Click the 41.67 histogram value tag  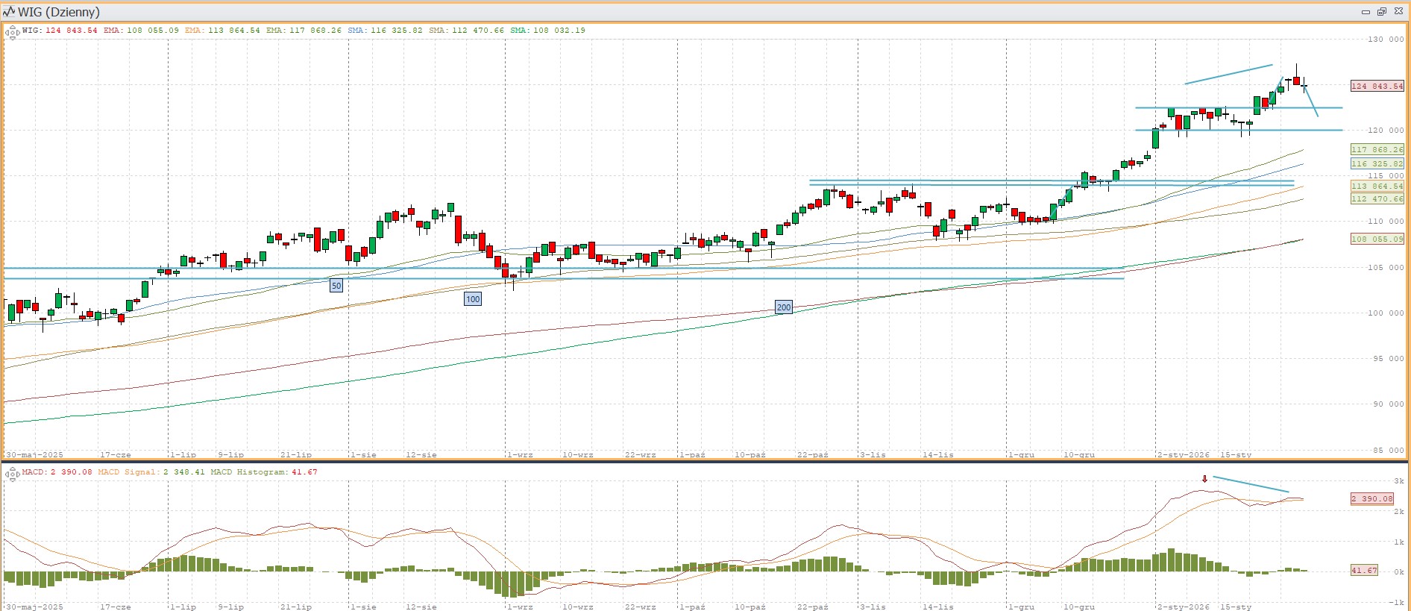click(x=1364, y=571)
